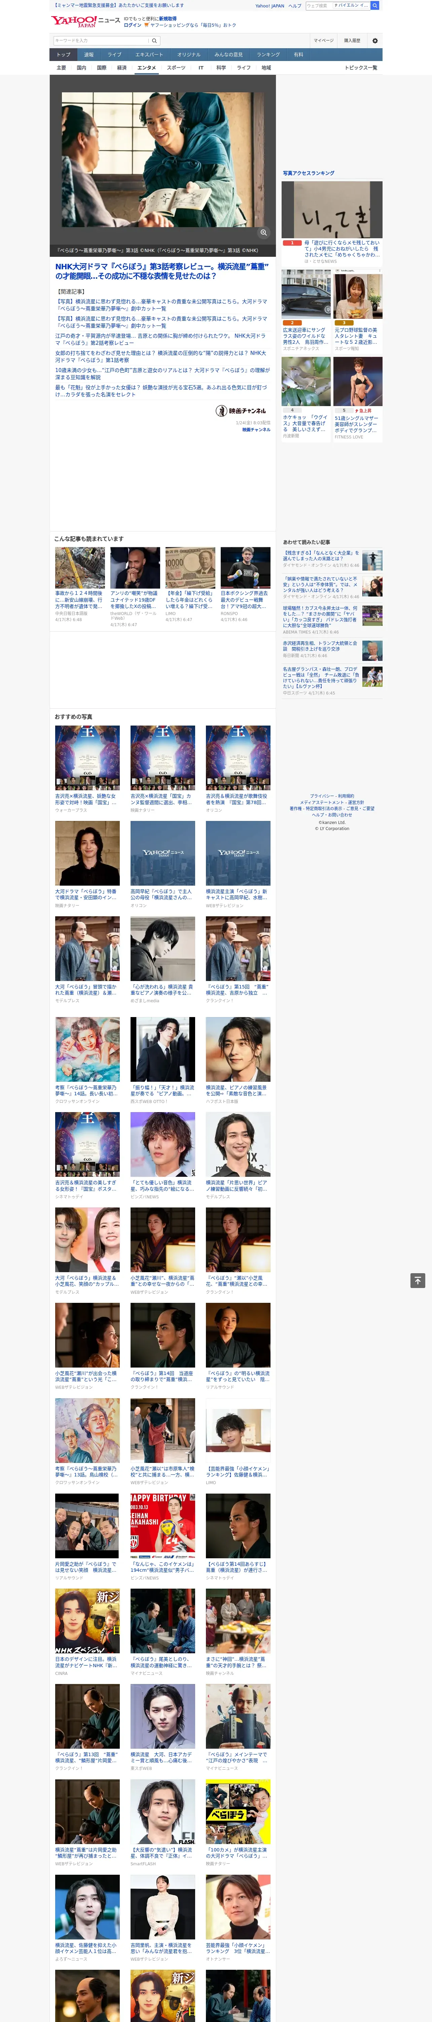Viewport: 432px width, 2022px height.
Task: Open rank 3 元プロ野球監督の美人タレント妻 photo
Action: [x=358, y=294]
